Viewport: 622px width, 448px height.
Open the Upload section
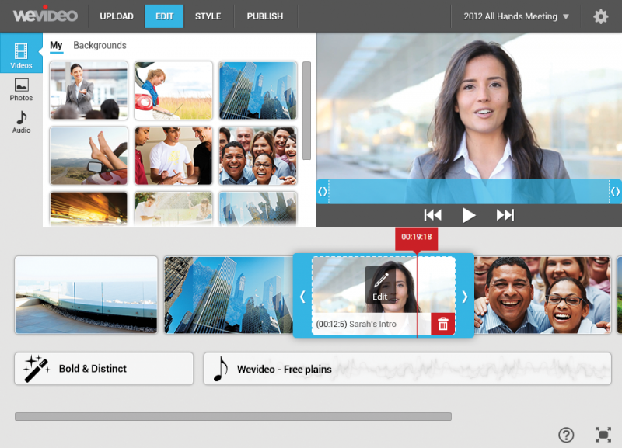(x=117, y=16)
